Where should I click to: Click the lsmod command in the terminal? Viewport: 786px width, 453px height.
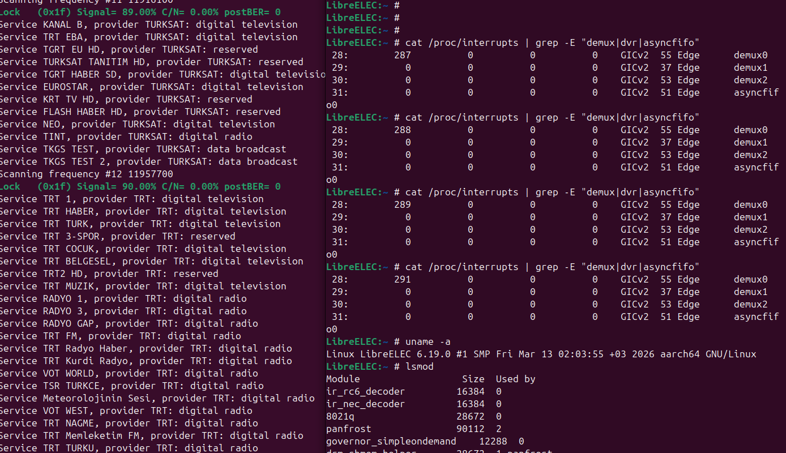pyautogui.click(x=419, y=366)
